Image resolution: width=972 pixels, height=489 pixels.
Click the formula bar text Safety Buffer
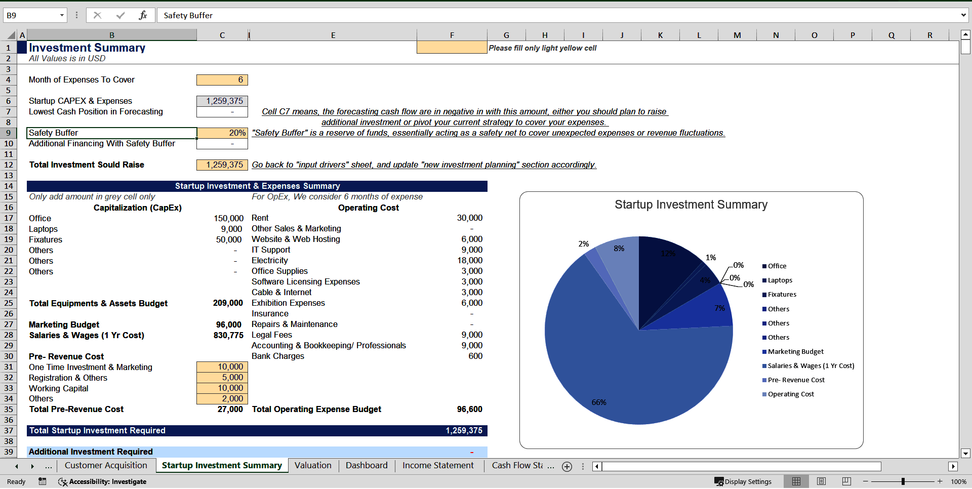click(188, 15)
